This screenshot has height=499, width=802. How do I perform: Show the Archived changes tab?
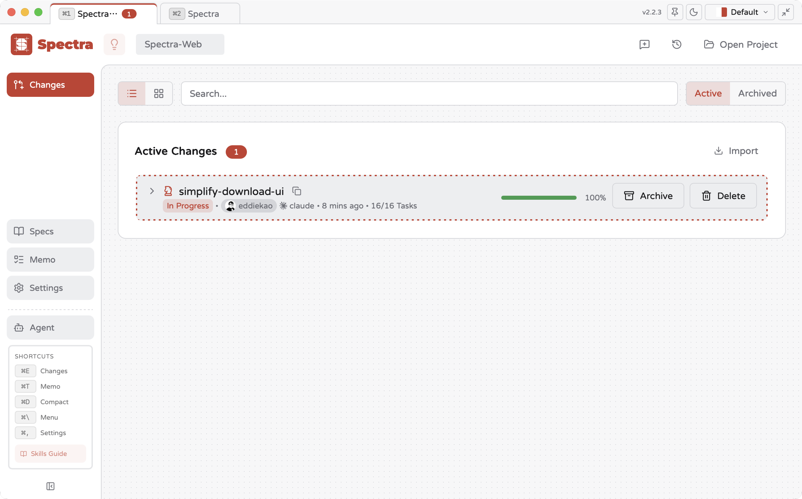[x=757, y=93]
